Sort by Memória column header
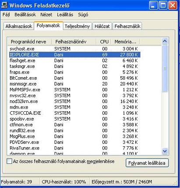 [x=125, y=42]
